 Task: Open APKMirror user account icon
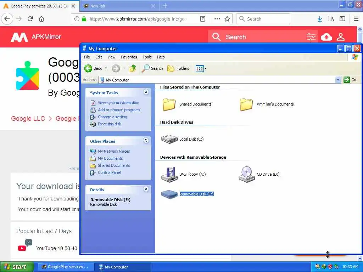coord(341,37)
